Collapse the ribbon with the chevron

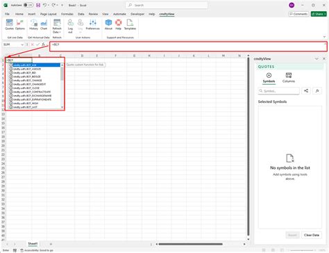tap(324, 37)
